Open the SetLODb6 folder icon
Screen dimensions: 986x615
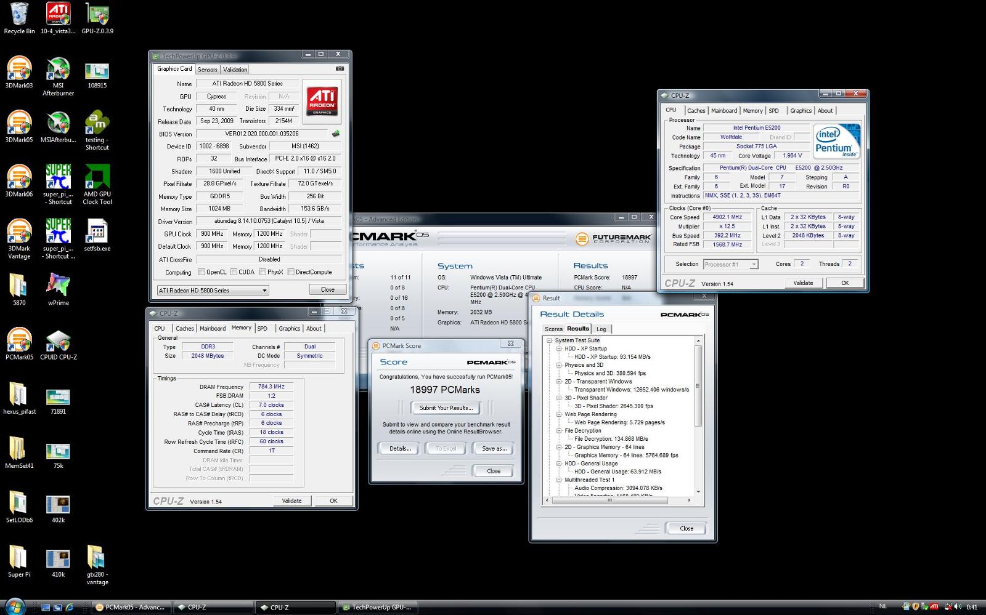tap(19, 507)
